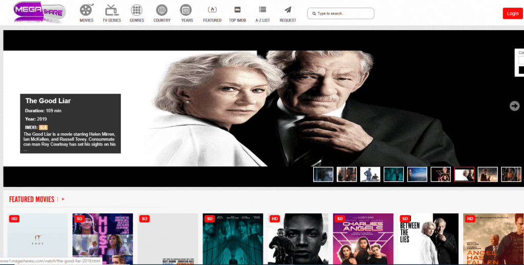Click the small arrow beside Featured Movies
This screenshot has width=524, height=265.
(63, 199)
